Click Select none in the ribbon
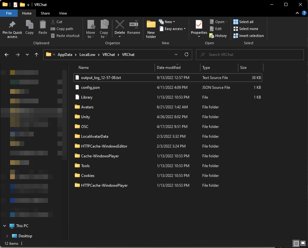This screenshot has height=248, width=308. click(x=246, y=29)
